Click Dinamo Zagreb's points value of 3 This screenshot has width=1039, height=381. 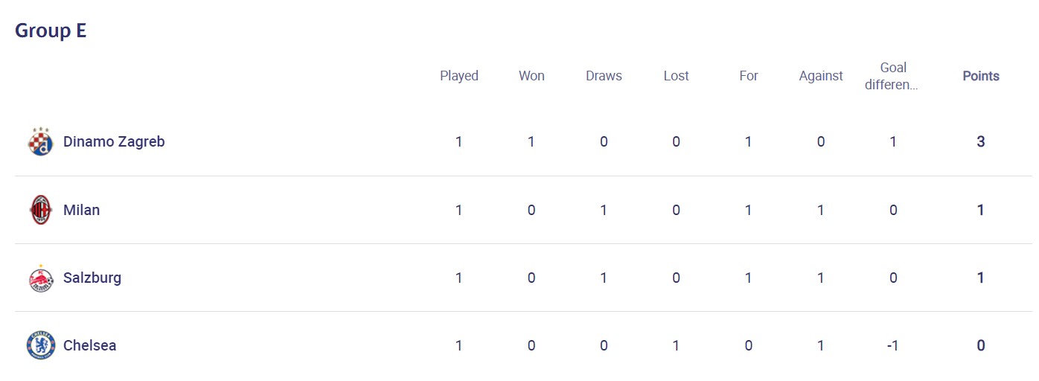click(x=980, y=141)
